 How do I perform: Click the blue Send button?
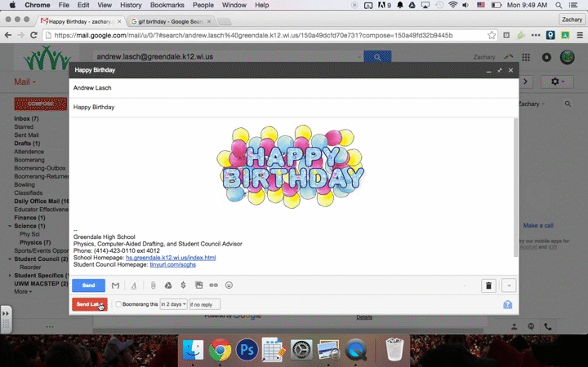[88, 285]
